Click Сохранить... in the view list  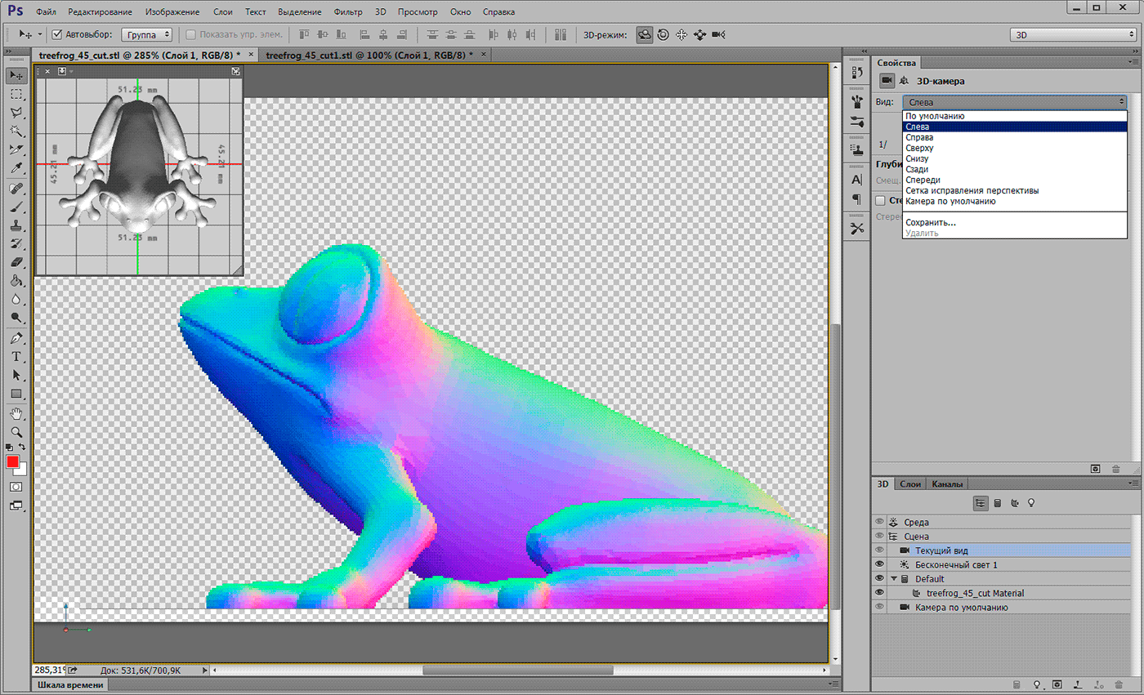pos(930,222)
